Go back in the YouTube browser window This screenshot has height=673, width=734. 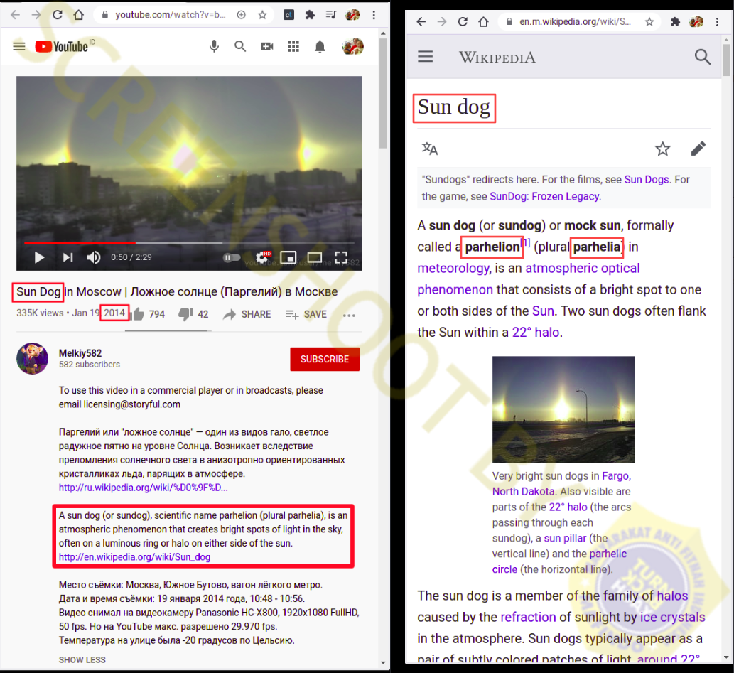(x=15, y=15)
